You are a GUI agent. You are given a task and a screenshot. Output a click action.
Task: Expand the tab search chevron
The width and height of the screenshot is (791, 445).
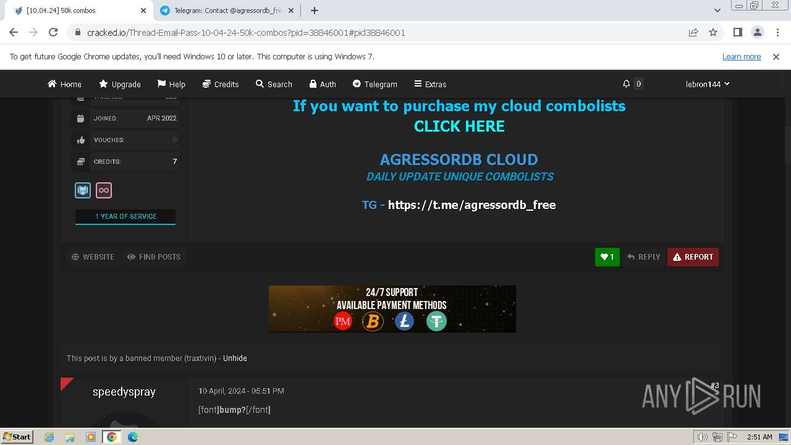point(717,11)
